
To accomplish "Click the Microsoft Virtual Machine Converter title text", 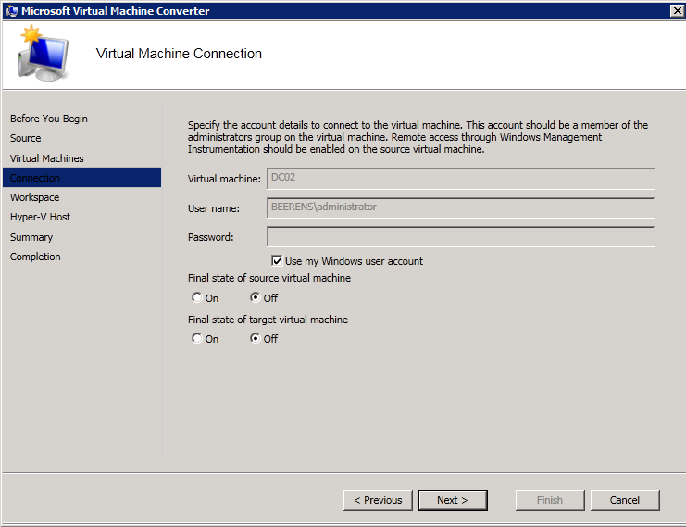I will coord(116,11).
